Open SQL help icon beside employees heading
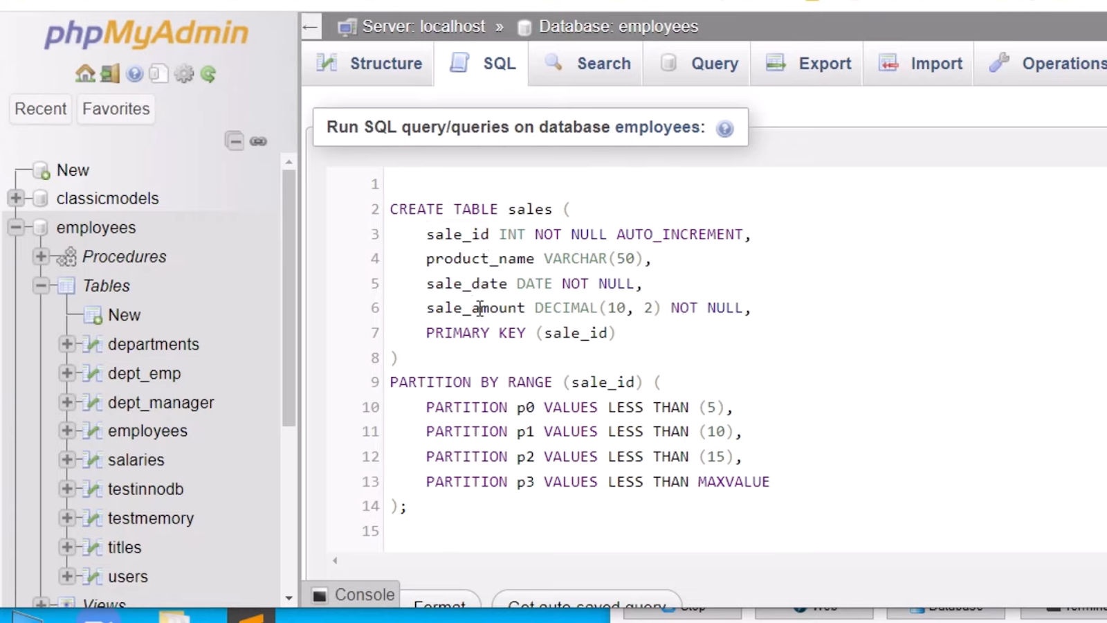Image resolution: width=1107 pixels, height=623 pixels. 724,129
